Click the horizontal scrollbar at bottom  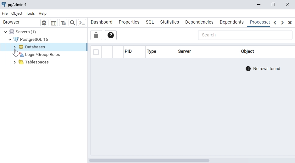point(149,160)
